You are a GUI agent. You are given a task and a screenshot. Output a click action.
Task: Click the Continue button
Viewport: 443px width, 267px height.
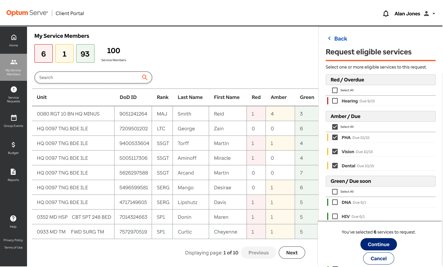(379, 244)
